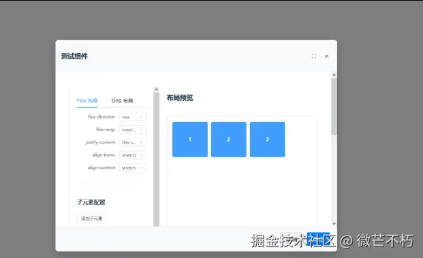This screenshot has width=423, height=258.
Task: Open the flex-wrap dropdown
Action: (132, 129)
